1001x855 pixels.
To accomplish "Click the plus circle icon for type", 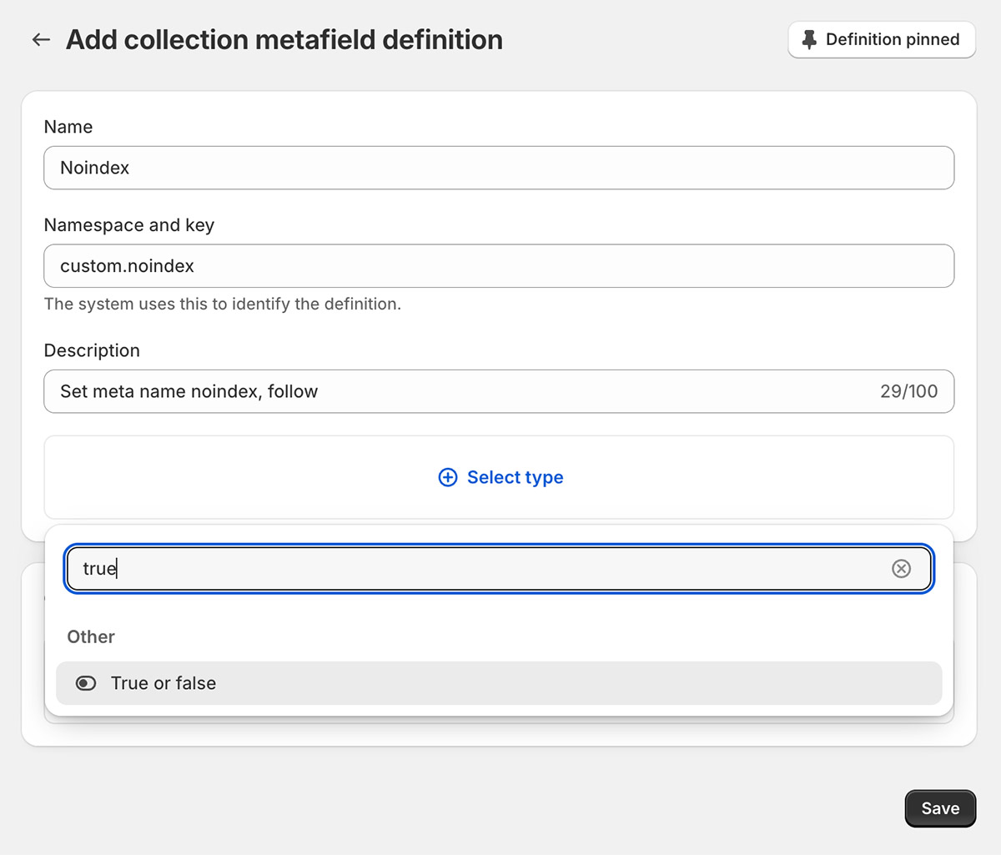I will click(448, 477).
